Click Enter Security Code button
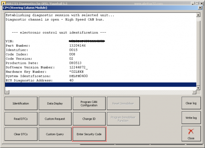The height and width of the screenshot is (148, 205). pos(89,134)
